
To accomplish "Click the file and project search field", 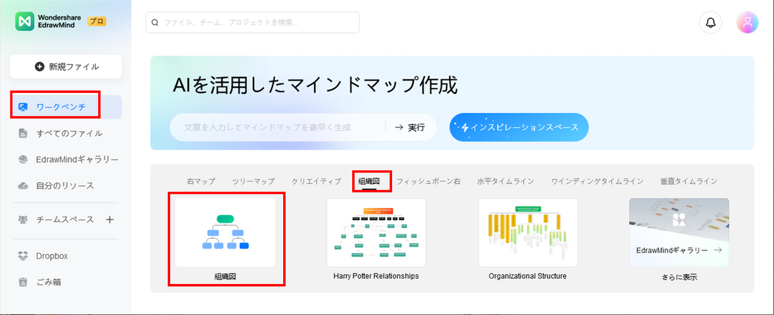I will pyautogui.click(x=252, y=22).
